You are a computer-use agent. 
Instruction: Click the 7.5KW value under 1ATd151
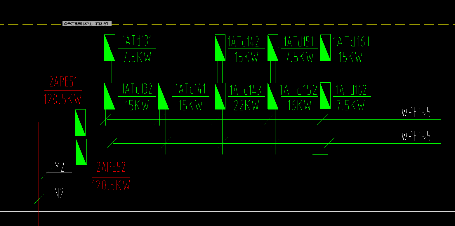[x=300, y=57]
